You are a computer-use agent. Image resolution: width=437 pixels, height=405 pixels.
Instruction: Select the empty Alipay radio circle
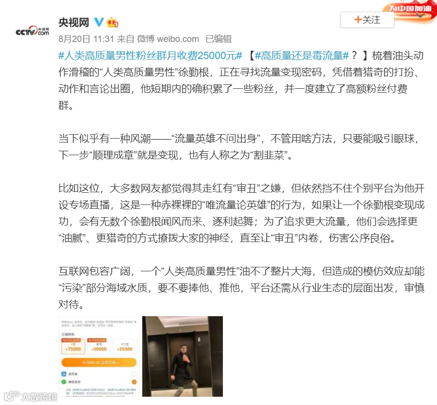point(134,374)
